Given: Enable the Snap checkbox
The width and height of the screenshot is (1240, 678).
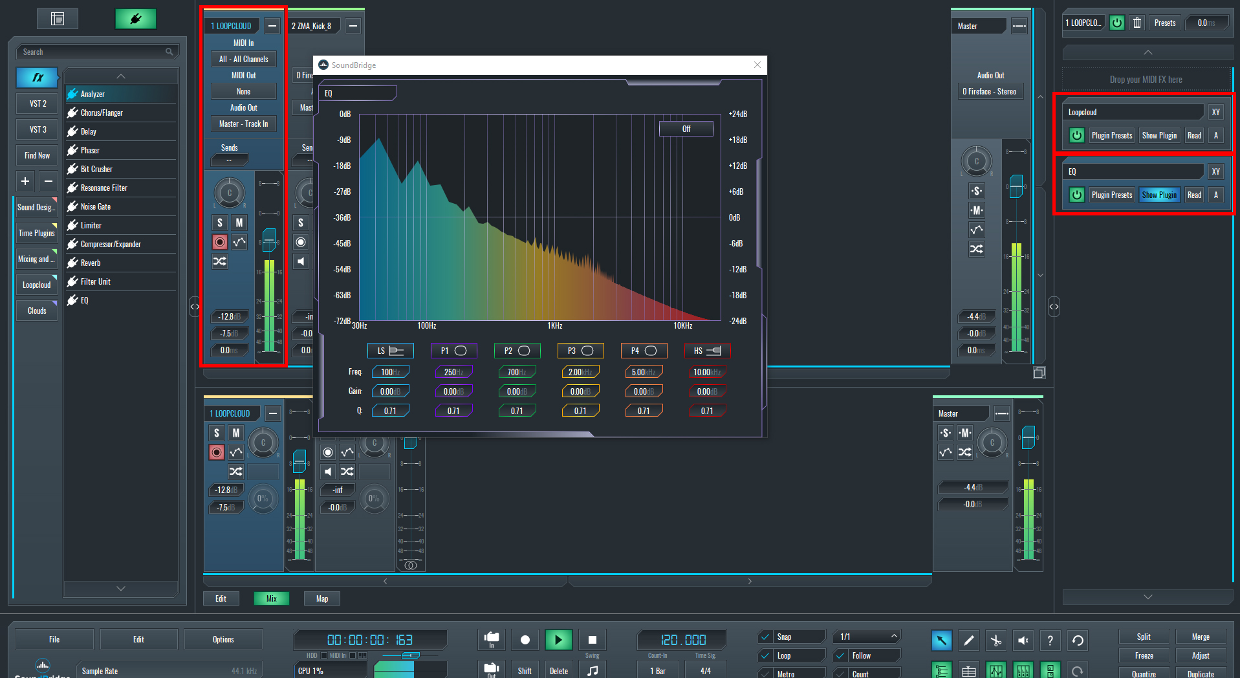Looking at the screenshot, I should [766, 637].
